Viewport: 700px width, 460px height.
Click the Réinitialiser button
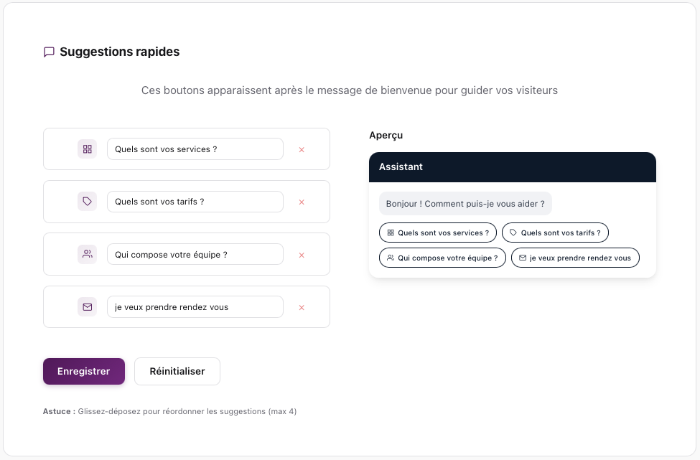pos(177,371)
